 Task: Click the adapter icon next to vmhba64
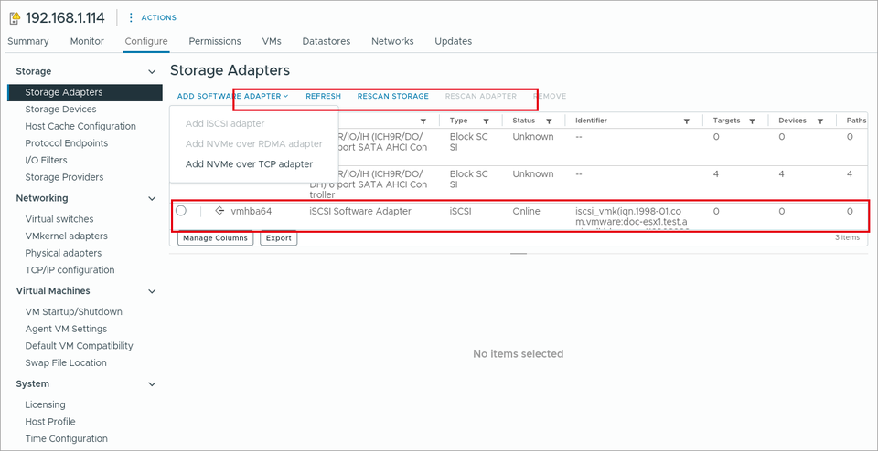(x=219, y=211)
